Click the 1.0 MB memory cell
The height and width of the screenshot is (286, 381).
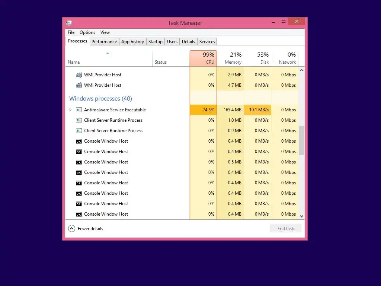coord(230,120)
